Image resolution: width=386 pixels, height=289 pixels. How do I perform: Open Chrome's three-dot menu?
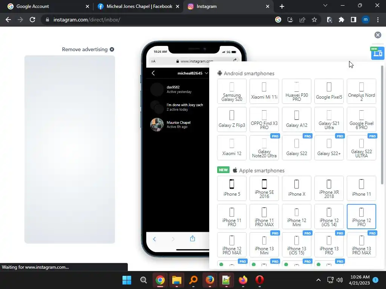[378, 20]
